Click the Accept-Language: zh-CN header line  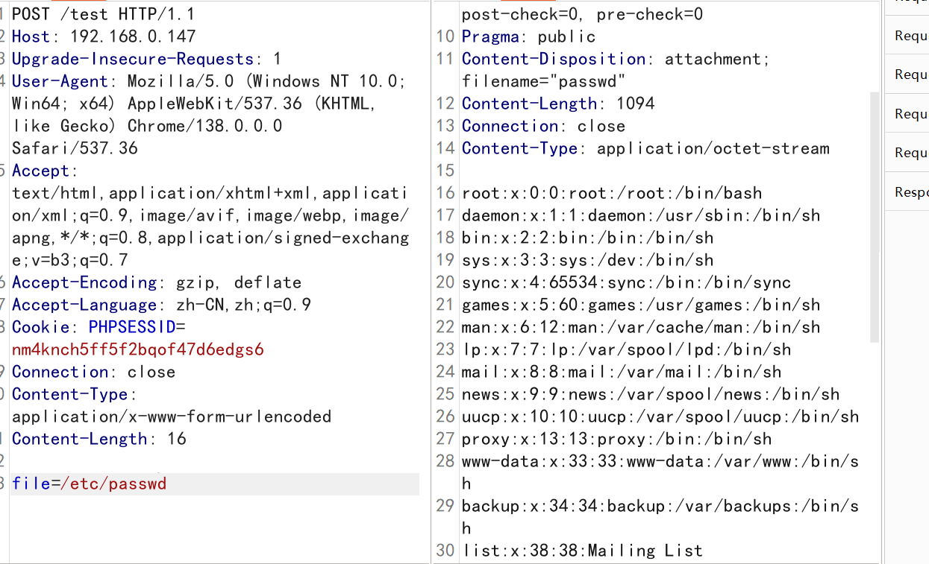click(162, 305)
